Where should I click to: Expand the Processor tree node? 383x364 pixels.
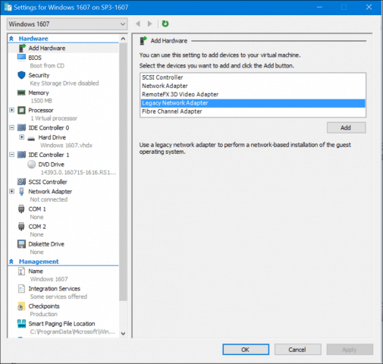click(x=11, y=110)
